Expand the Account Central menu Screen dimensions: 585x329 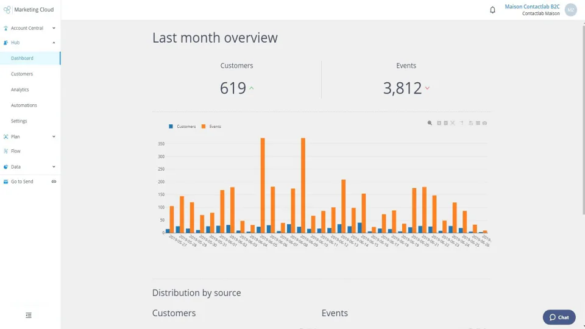30,28
